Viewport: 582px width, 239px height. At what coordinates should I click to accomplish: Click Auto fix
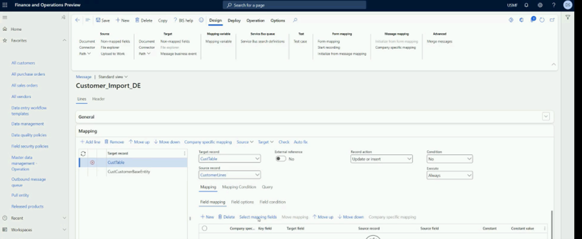click(300, 142)
